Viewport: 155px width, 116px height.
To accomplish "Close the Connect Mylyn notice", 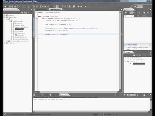I will (150, 45).
